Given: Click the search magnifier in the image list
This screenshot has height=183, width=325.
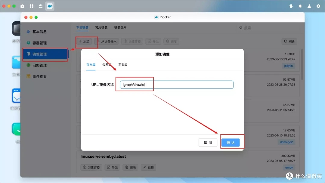Looking at the screenshot, I should tap(241, 27).
